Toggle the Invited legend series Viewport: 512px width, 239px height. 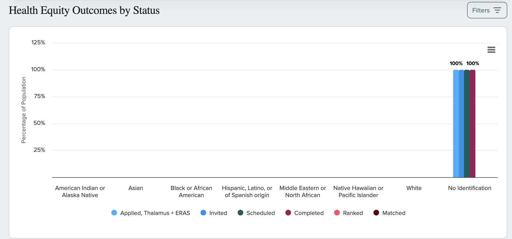[x=214, y=213]
